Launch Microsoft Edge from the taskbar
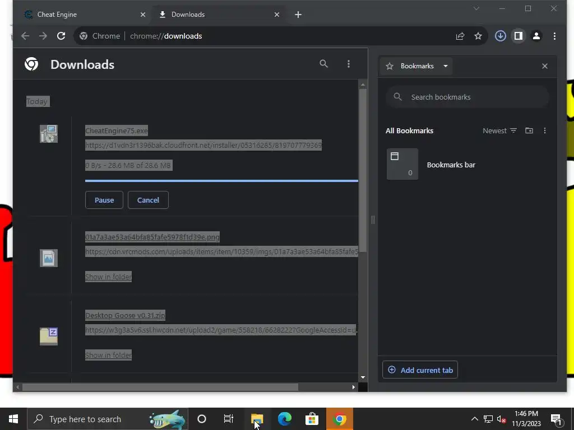The image size is (574, 430). (x=284, y=419)
